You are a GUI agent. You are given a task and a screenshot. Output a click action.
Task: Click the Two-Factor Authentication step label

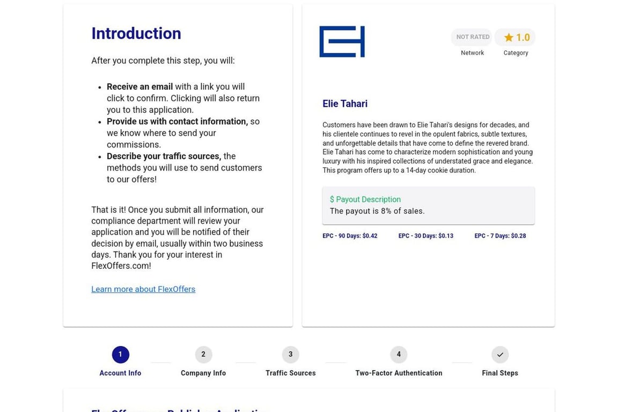point(399,373)
